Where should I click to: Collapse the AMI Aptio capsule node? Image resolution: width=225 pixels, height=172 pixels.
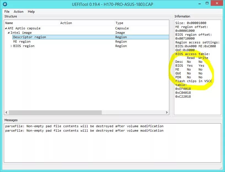pos(6,28)
